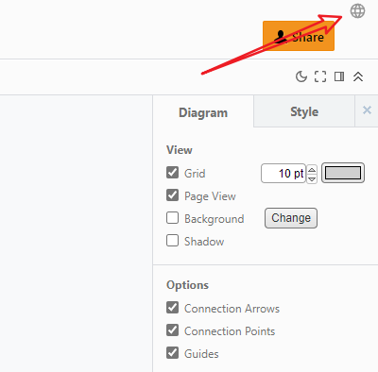This screenshot has width=378, height=372.
Task: Collapse toolbar with double chevron icon
Action: [358, 76]
